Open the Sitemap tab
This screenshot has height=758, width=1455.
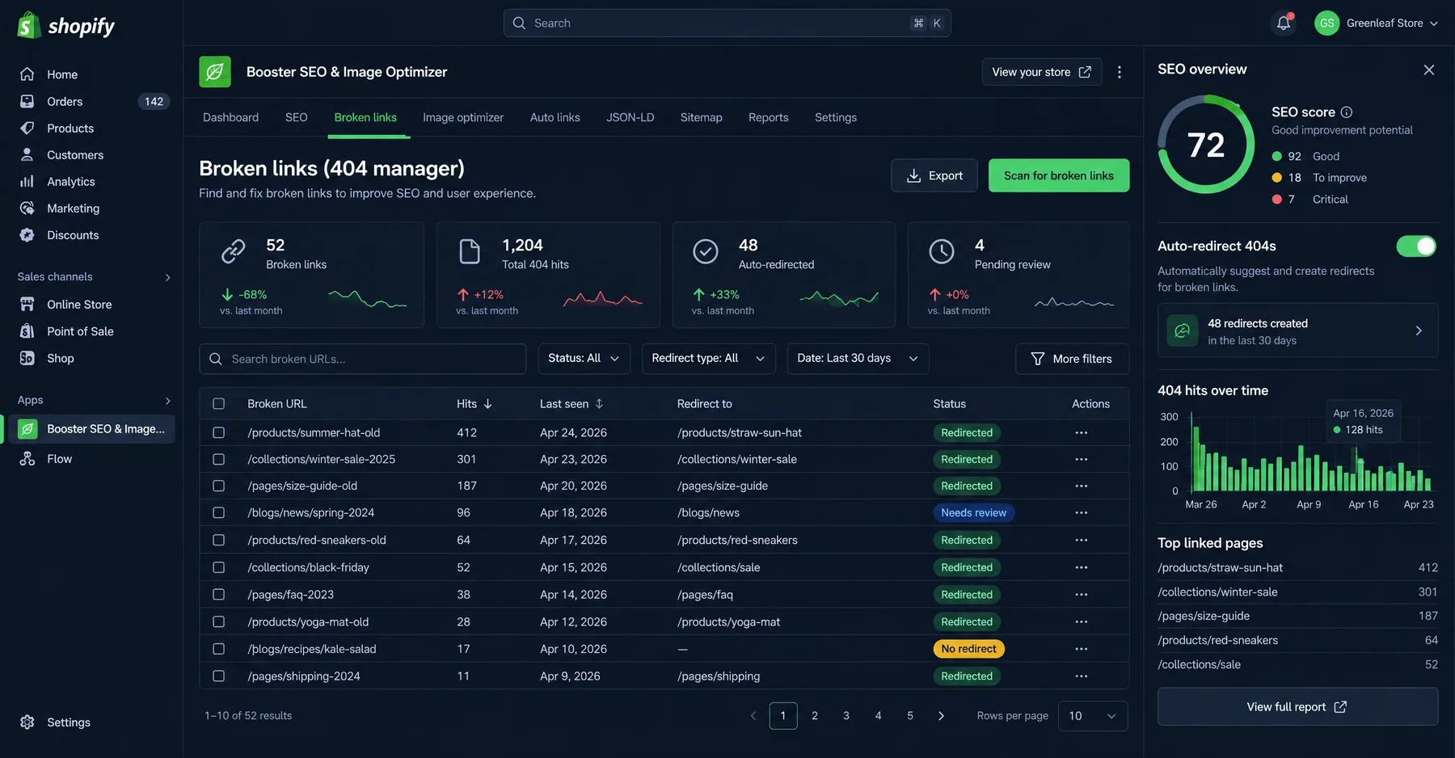point(701,117)
